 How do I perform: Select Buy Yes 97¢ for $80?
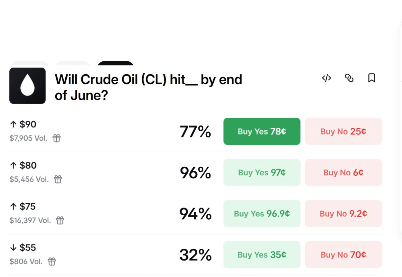tap(262, 172)
